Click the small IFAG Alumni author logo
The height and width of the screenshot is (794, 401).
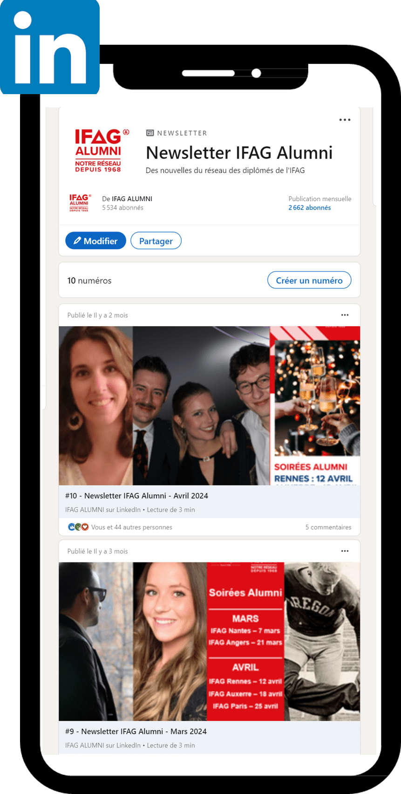(x=80, y=203)
